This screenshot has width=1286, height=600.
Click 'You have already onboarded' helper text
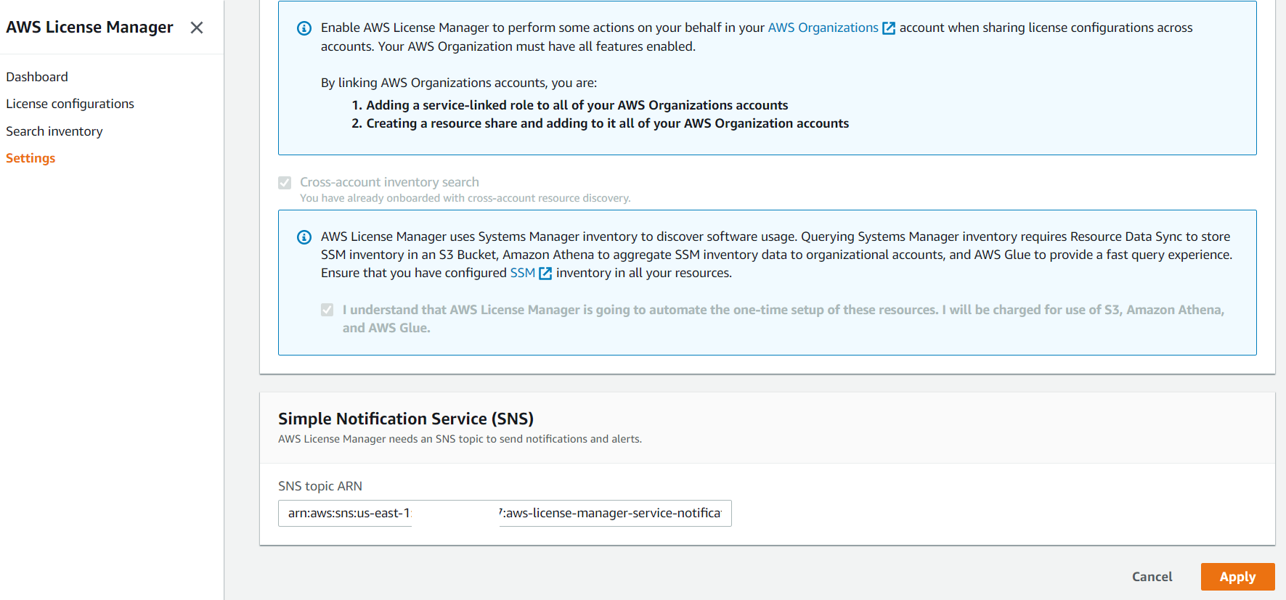tap(465, 198)
